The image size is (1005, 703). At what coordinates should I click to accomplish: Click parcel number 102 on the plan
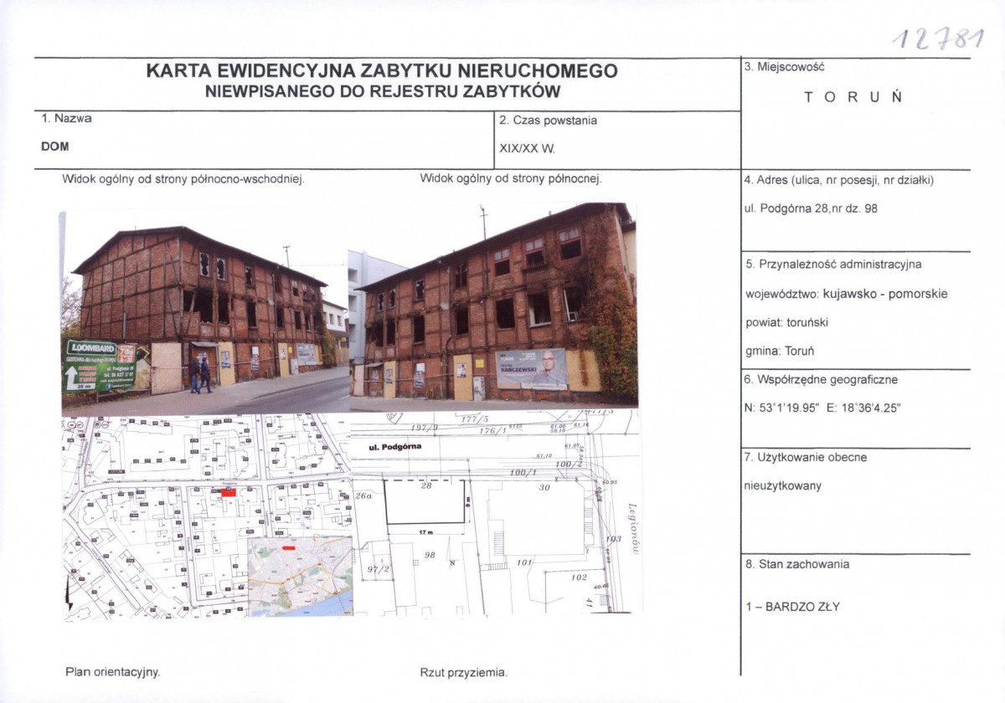click(579, 577)
